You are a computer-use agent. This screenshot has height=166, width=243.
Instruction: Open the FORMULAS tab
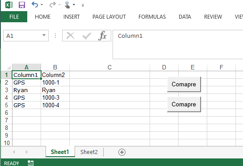pos(152,16)
